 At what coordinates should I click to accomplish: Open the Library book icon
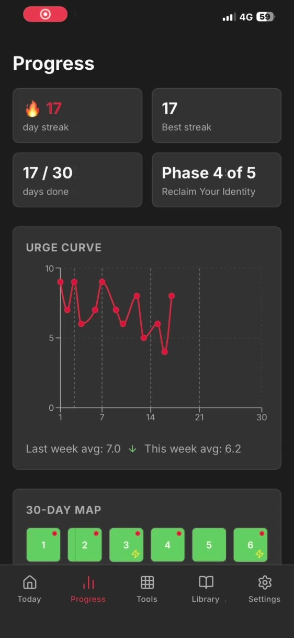206,582
